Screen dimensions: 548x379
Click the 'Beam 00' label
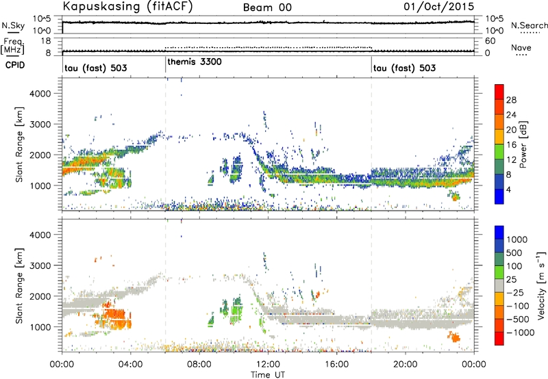[267, 8]
